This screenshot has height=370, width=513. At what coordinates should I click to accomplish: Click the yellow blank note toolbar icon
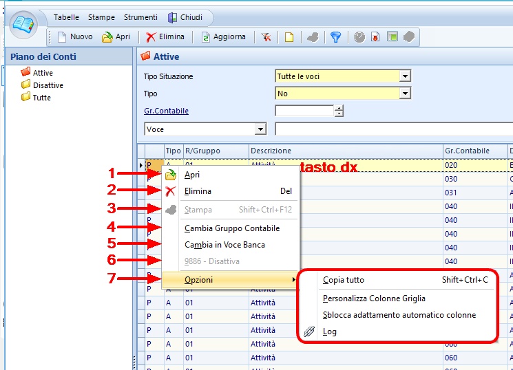click(x=289, y=37)
